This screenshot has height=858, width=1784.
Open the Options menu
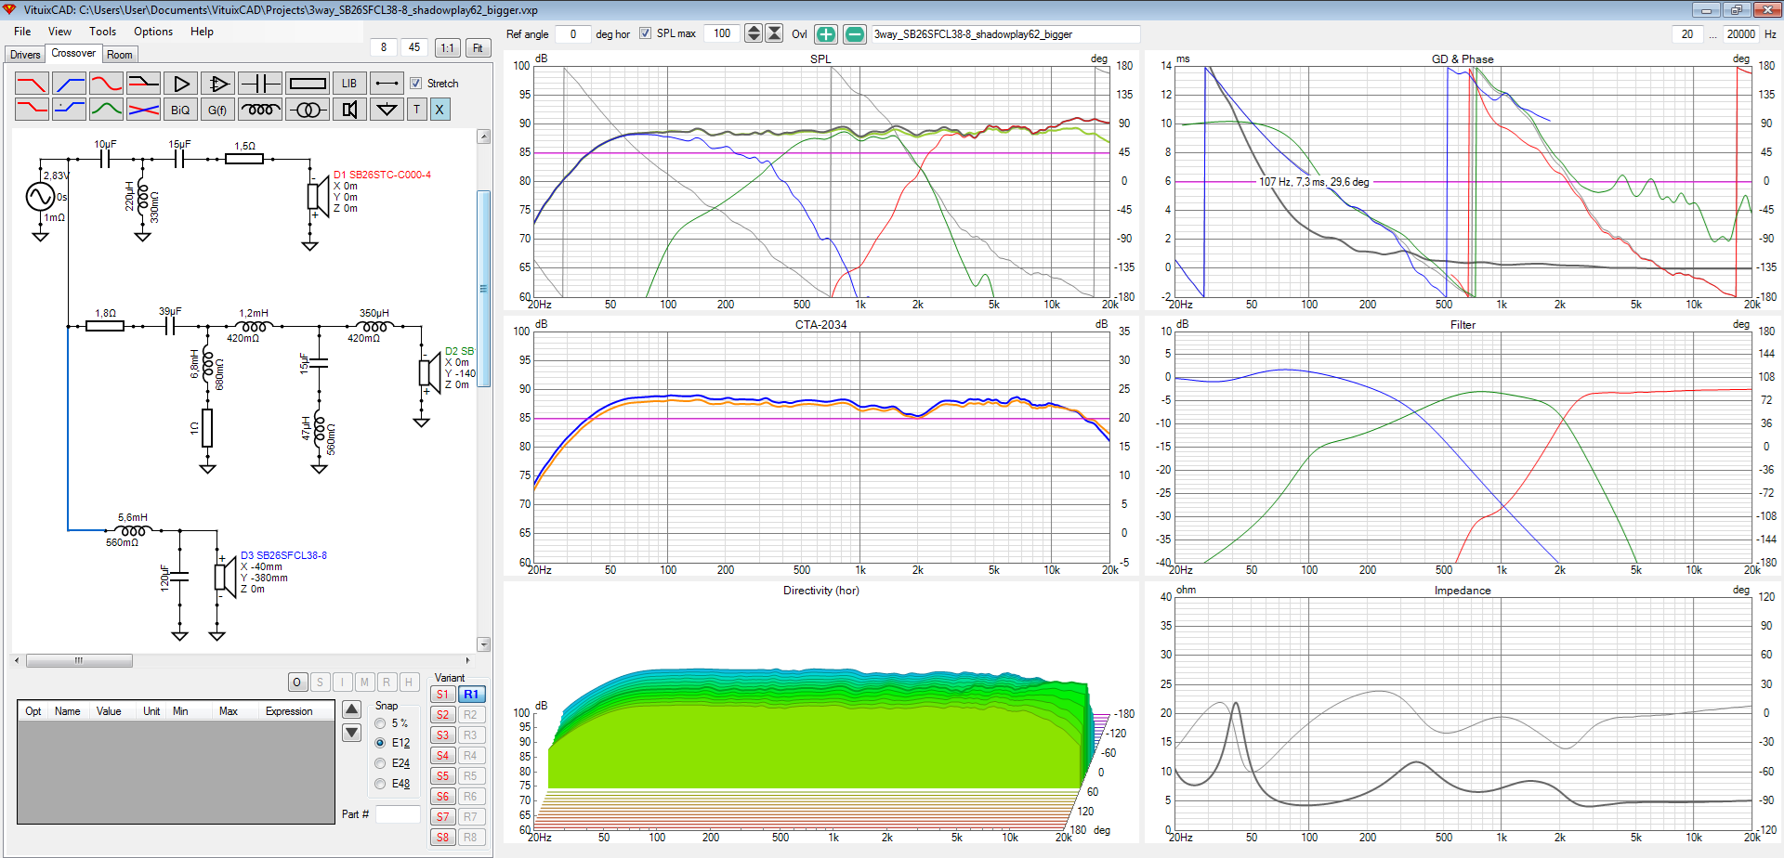click(153, 31)
